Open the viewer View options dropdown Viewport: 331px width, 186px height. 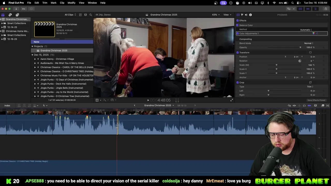click(x=227, y=15)
